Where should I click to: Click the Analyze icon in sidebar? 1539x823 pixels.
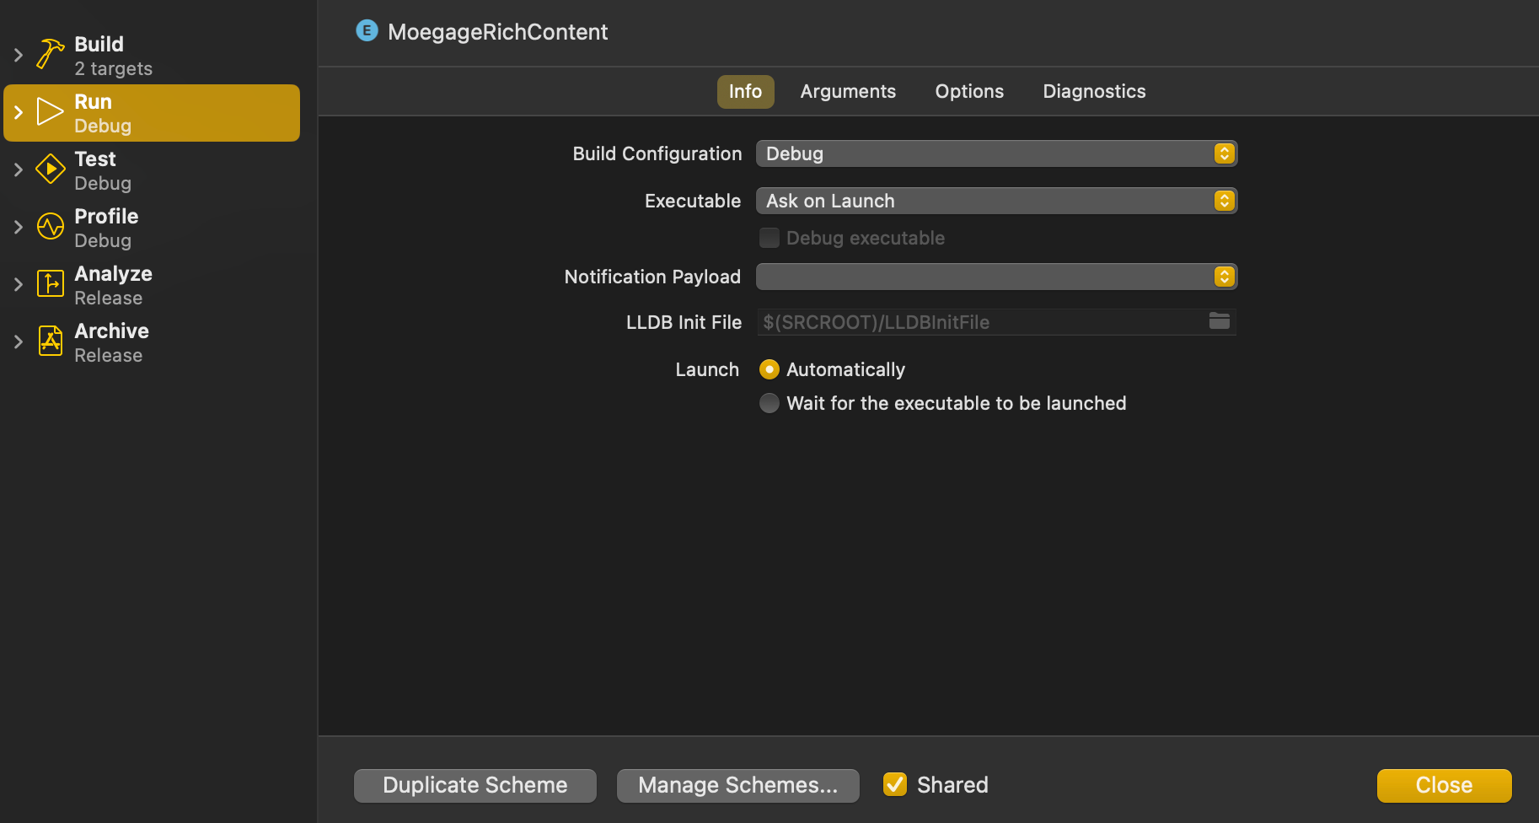pos(50,284)
